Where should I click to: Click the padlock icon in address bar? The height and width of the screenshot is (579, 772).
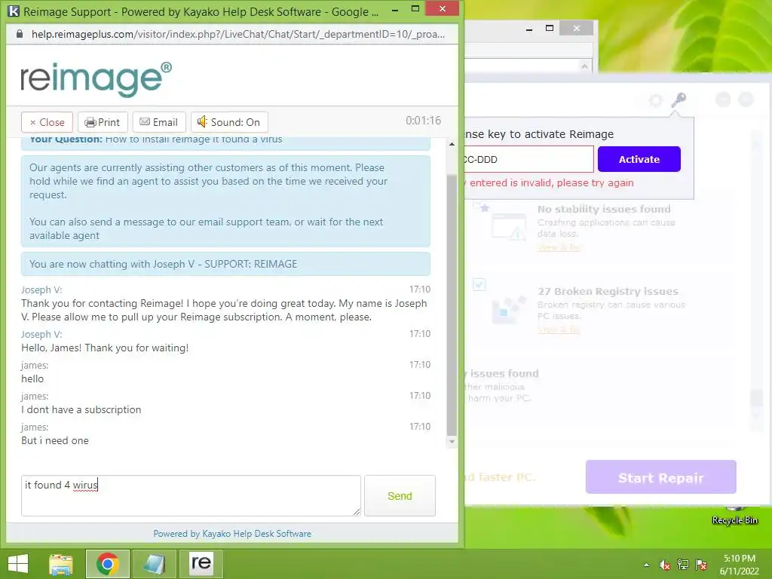coord(20,34)
